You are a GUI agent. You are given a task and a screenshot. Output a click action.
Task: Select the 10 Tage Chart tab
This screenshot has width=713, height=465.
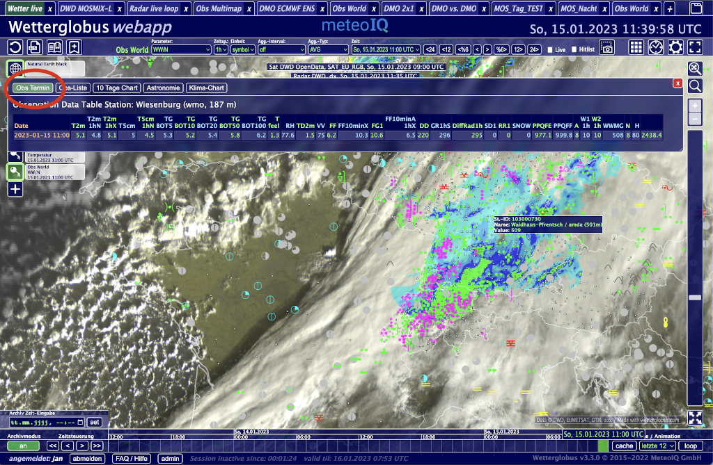(x=117, y=88)
